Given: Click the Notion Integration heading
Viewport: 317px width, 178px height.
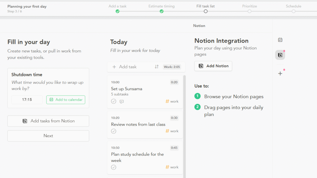Looking at the screenshot, I should coord(221,41).
